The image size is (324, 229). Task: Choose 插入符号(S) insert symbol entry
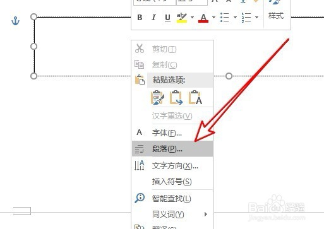[x=172, y=181]
